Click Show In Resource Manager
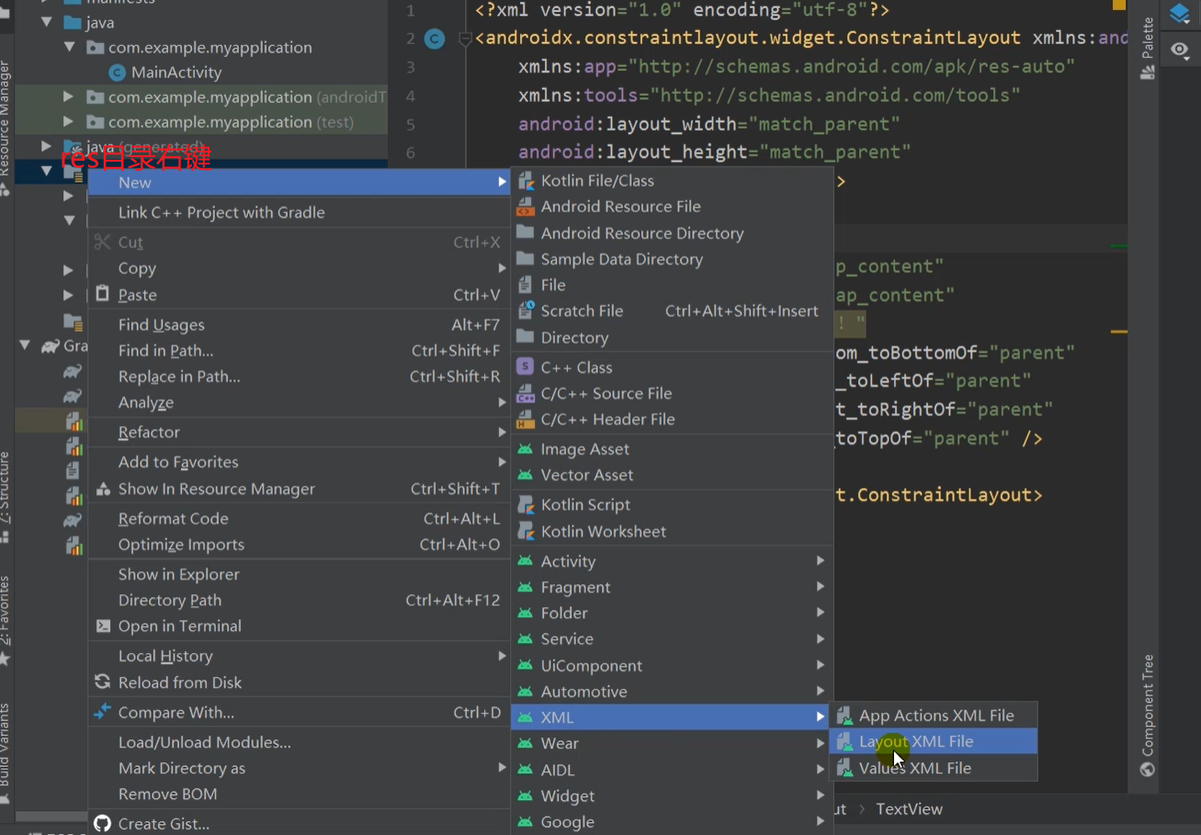This screenshot has height=835, width=1201. [299, 489]
